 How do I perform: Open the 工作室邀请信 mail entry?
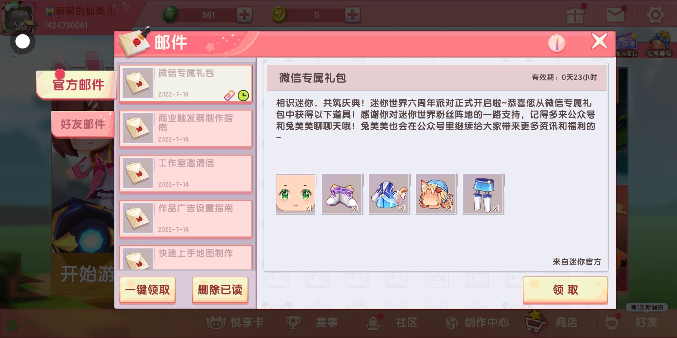pos(186,173)
